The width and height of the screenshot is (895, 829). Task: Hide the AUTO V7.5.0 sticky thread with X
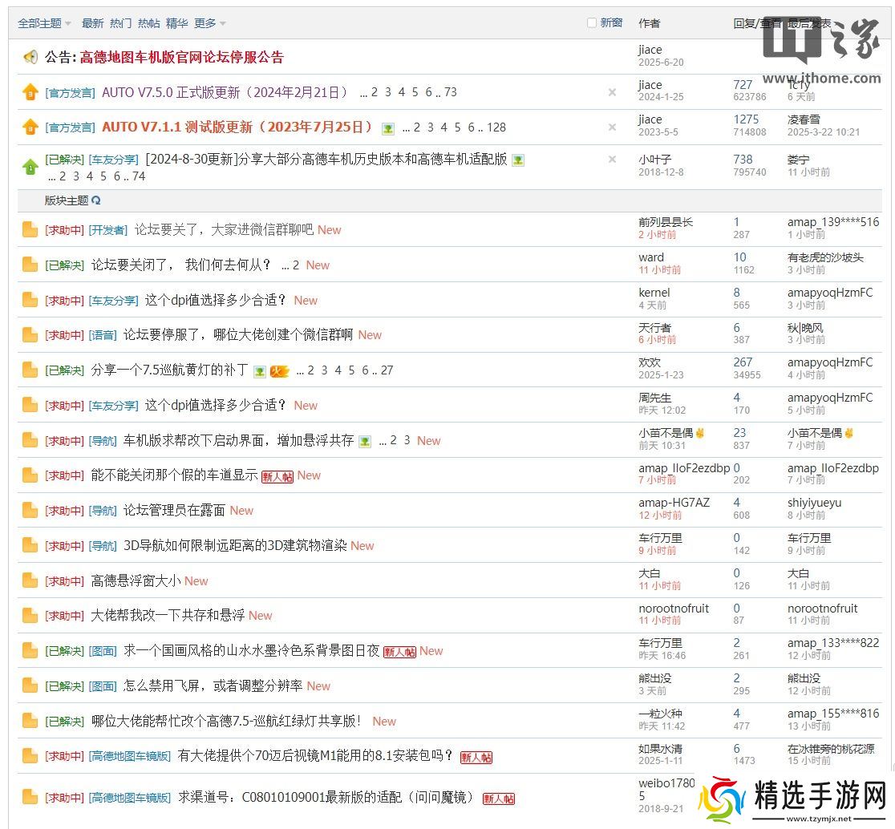point(612,92)
